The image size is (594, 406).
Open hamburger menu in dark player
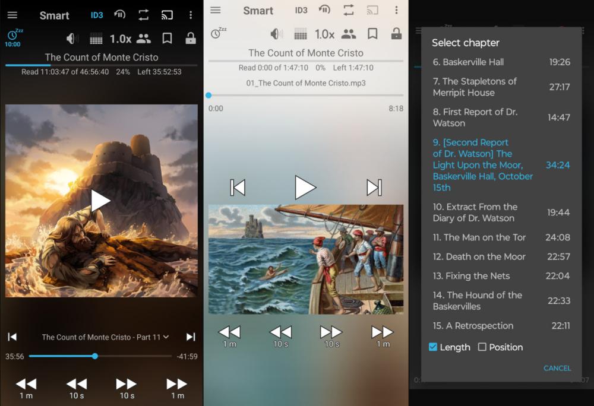click(12, 15)
